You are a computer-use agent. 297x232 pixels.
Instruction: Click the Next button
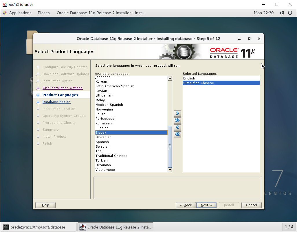pyautogui.click(x=206, y=205)
